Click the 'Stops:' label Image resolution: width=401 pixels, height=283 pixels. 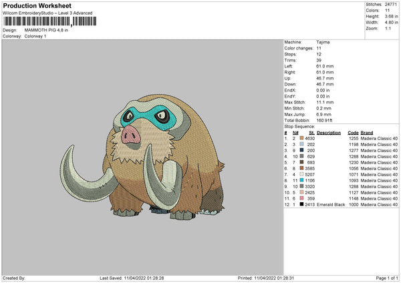tap(291, 54)
